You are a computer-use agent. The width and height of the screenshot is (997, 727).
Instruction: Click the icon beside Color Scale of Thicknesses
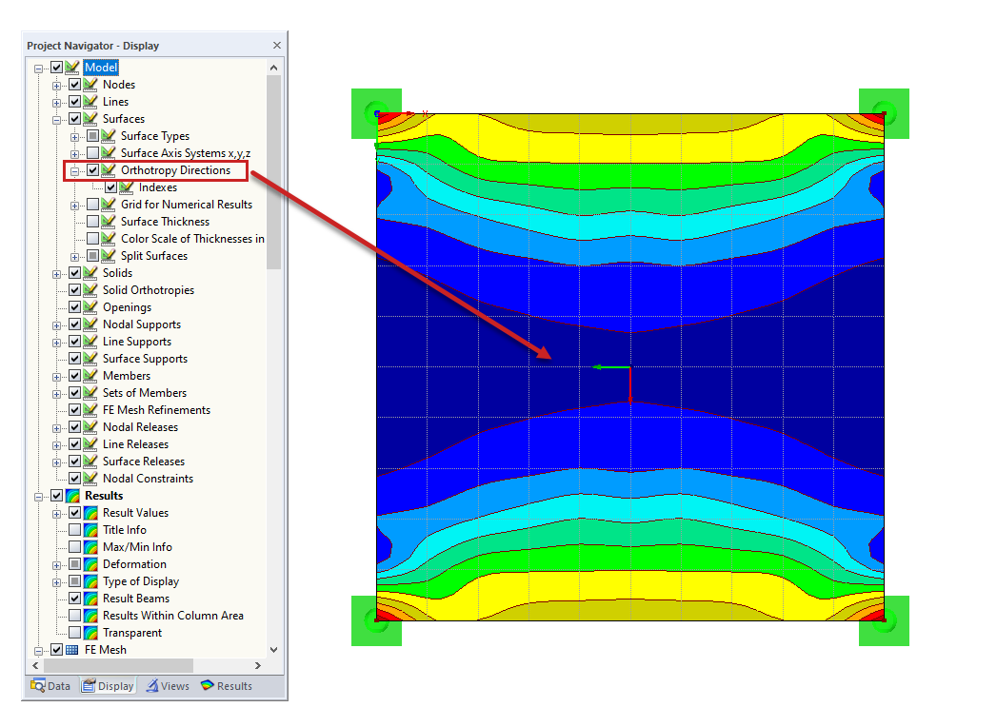click(108, 238)
